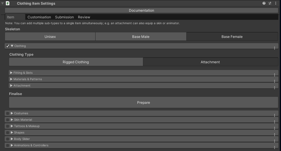Switch to the Submission tab
This screenshot has height=151, width=281.
point(64,17)
